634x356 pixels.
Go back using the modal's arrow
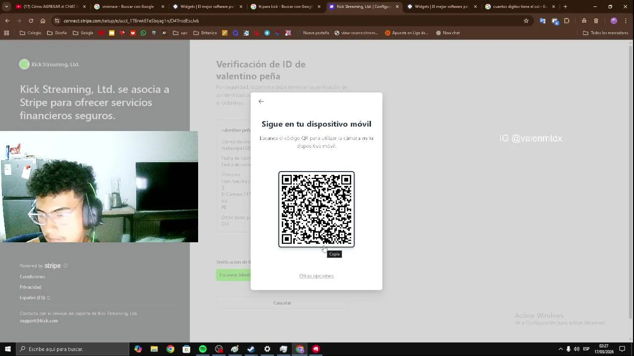pos(261,101)
